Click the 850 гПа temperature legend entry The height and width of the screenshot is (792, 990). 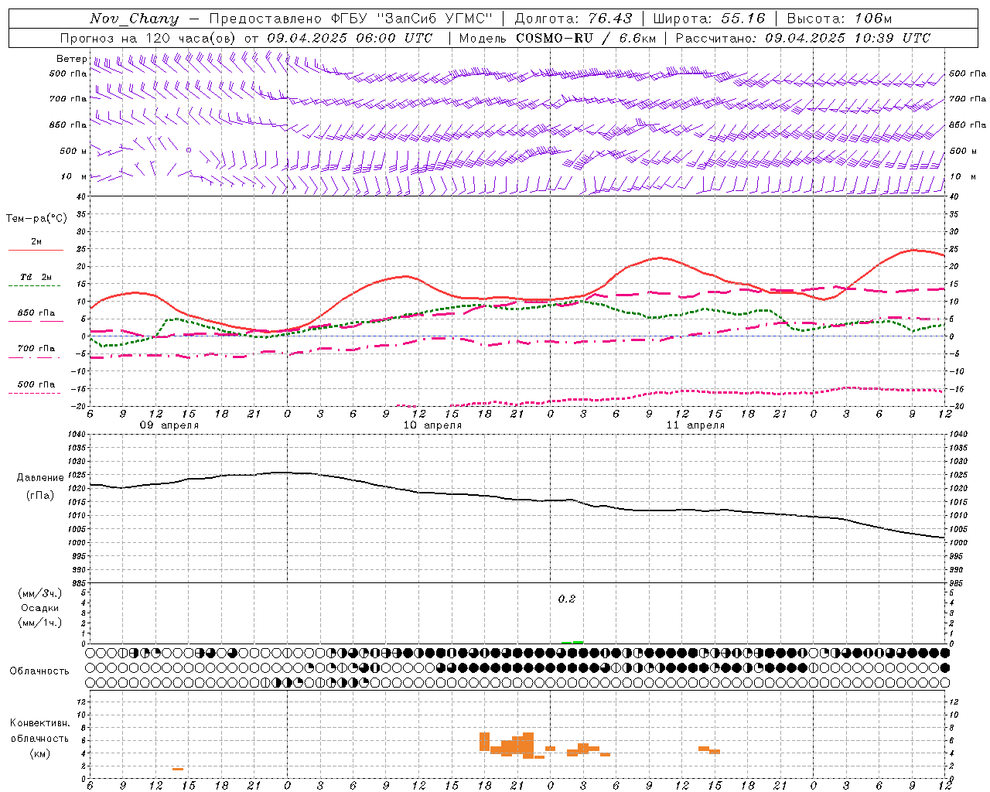pyautogui.click(x=36, y=313)
